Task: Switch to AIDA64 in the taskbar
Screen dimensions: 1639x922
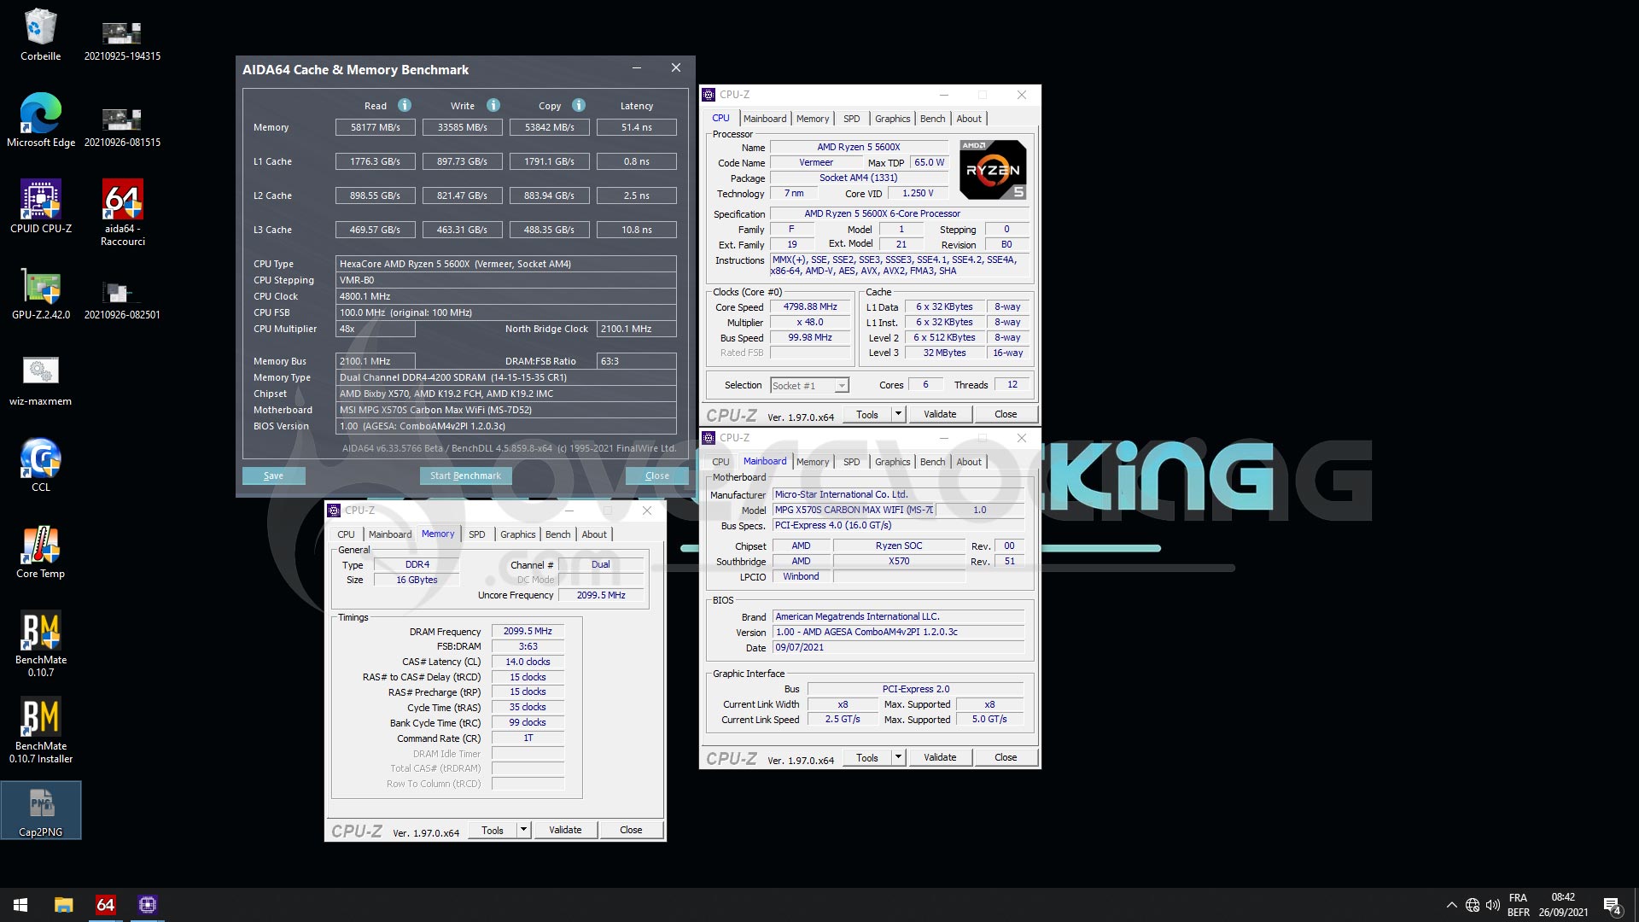Action: [105, 905]
